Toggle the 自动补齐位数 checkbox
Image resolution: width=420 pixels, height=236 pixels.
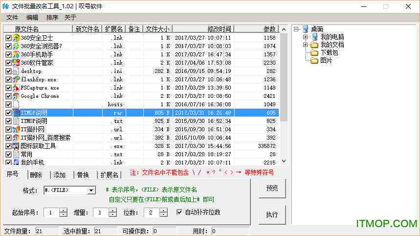pos(179,212)
